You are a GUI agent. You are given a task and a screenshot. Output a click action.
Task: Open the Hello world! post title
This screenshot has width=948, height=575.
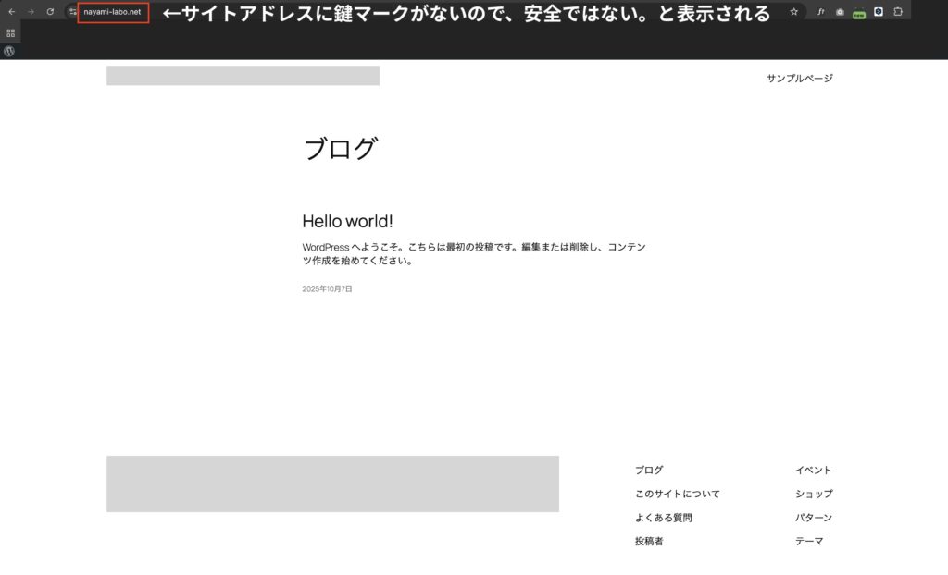[347, 222]
